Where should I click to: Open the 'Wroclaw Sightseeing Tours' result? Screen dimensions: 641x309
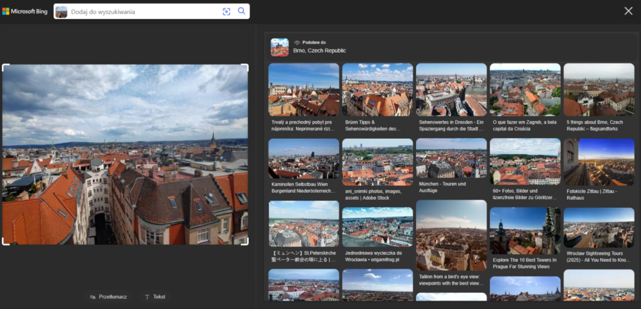tap(599, 227)
